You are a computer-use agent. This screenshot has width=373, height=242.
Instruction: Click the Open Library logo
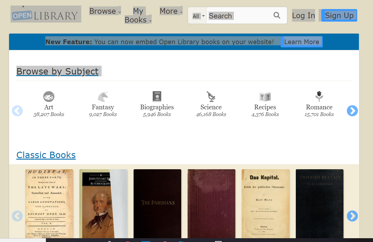46,14
